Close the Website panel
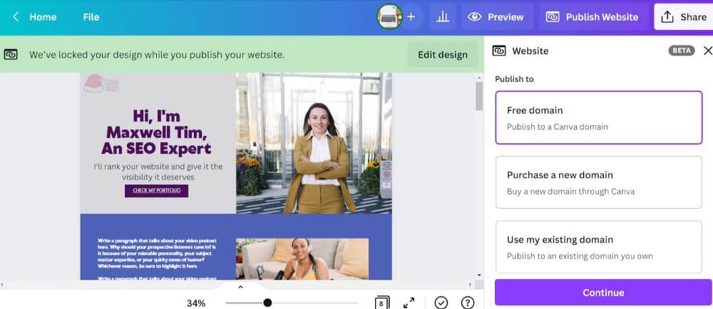 click(707, 51)
